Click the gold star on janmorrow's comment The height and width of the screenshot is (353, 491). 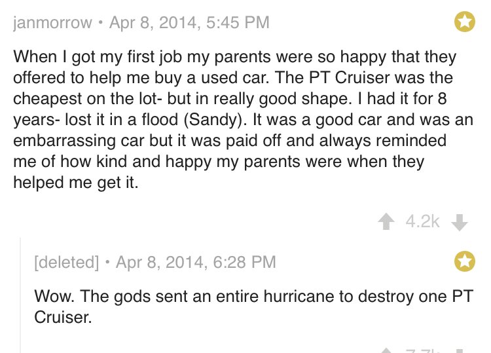coord(465,22)
